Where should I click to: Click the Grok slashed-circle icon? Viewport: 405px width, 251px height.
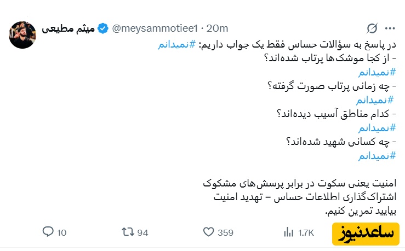[372, 28]
